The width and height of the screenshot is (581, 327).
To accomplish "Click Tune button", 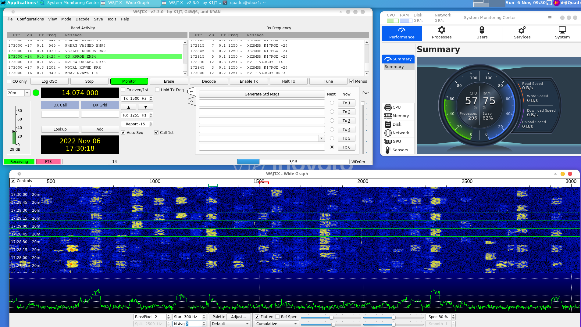I will click(328, 81).
